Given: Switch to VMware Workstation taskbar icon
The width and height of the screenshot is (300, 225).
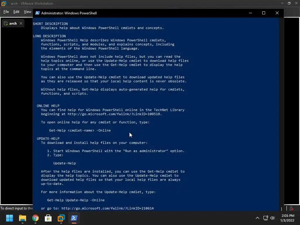Looking at the screenshot, I should 61,218.
